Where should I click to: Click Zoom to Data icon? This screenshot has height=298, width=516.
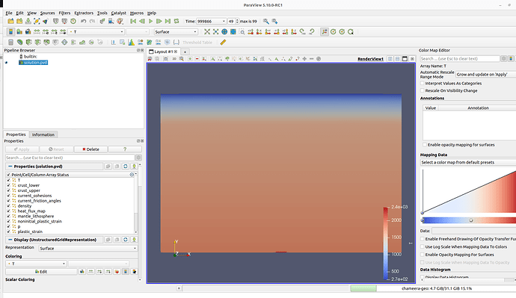tap(215, 32)
